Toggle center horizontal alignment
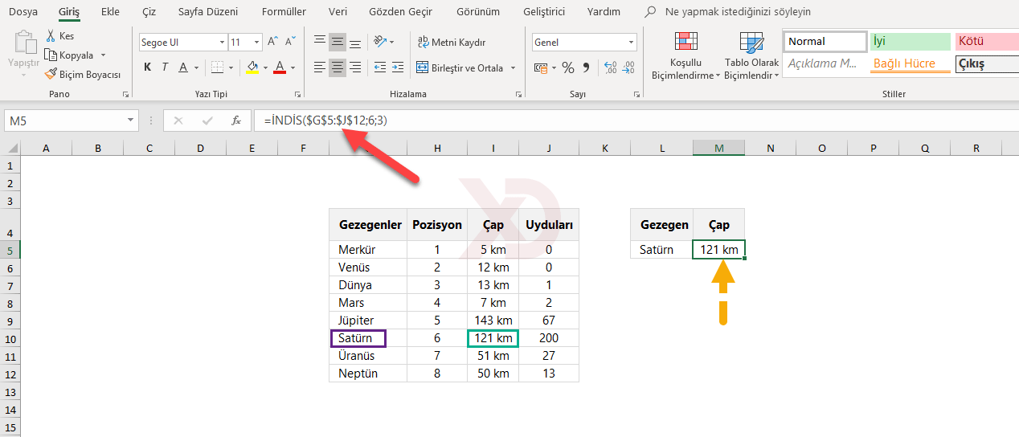The image size is (1019, 437). click(338, 67)
